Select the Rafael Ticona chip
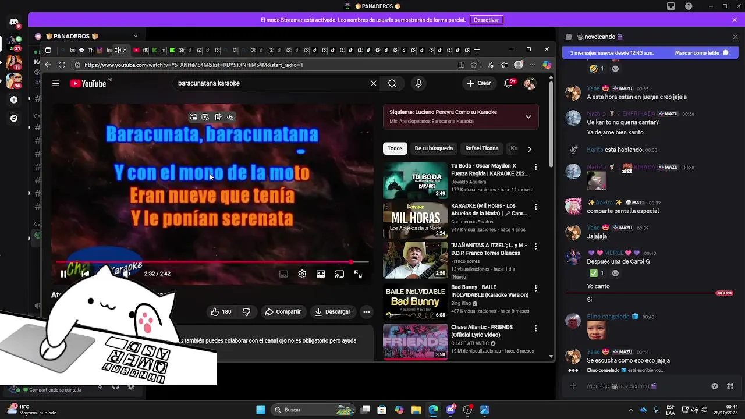745x419 pixels. tap(481, 148)
